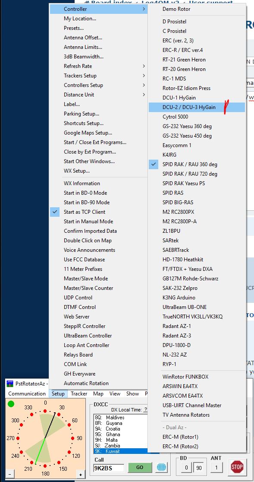Enable Use FCC Database option
This screenshot has height=482, width=254.
(99, 260)
